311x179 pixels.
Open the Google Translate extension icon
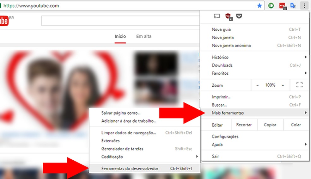[x=293, y=6]
